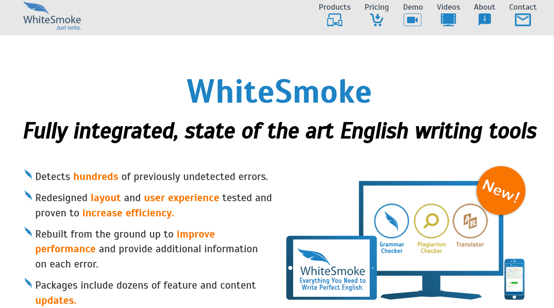Open the About info bubble icon
This screenshot has width=554, height=308.
tap(485, 20)
